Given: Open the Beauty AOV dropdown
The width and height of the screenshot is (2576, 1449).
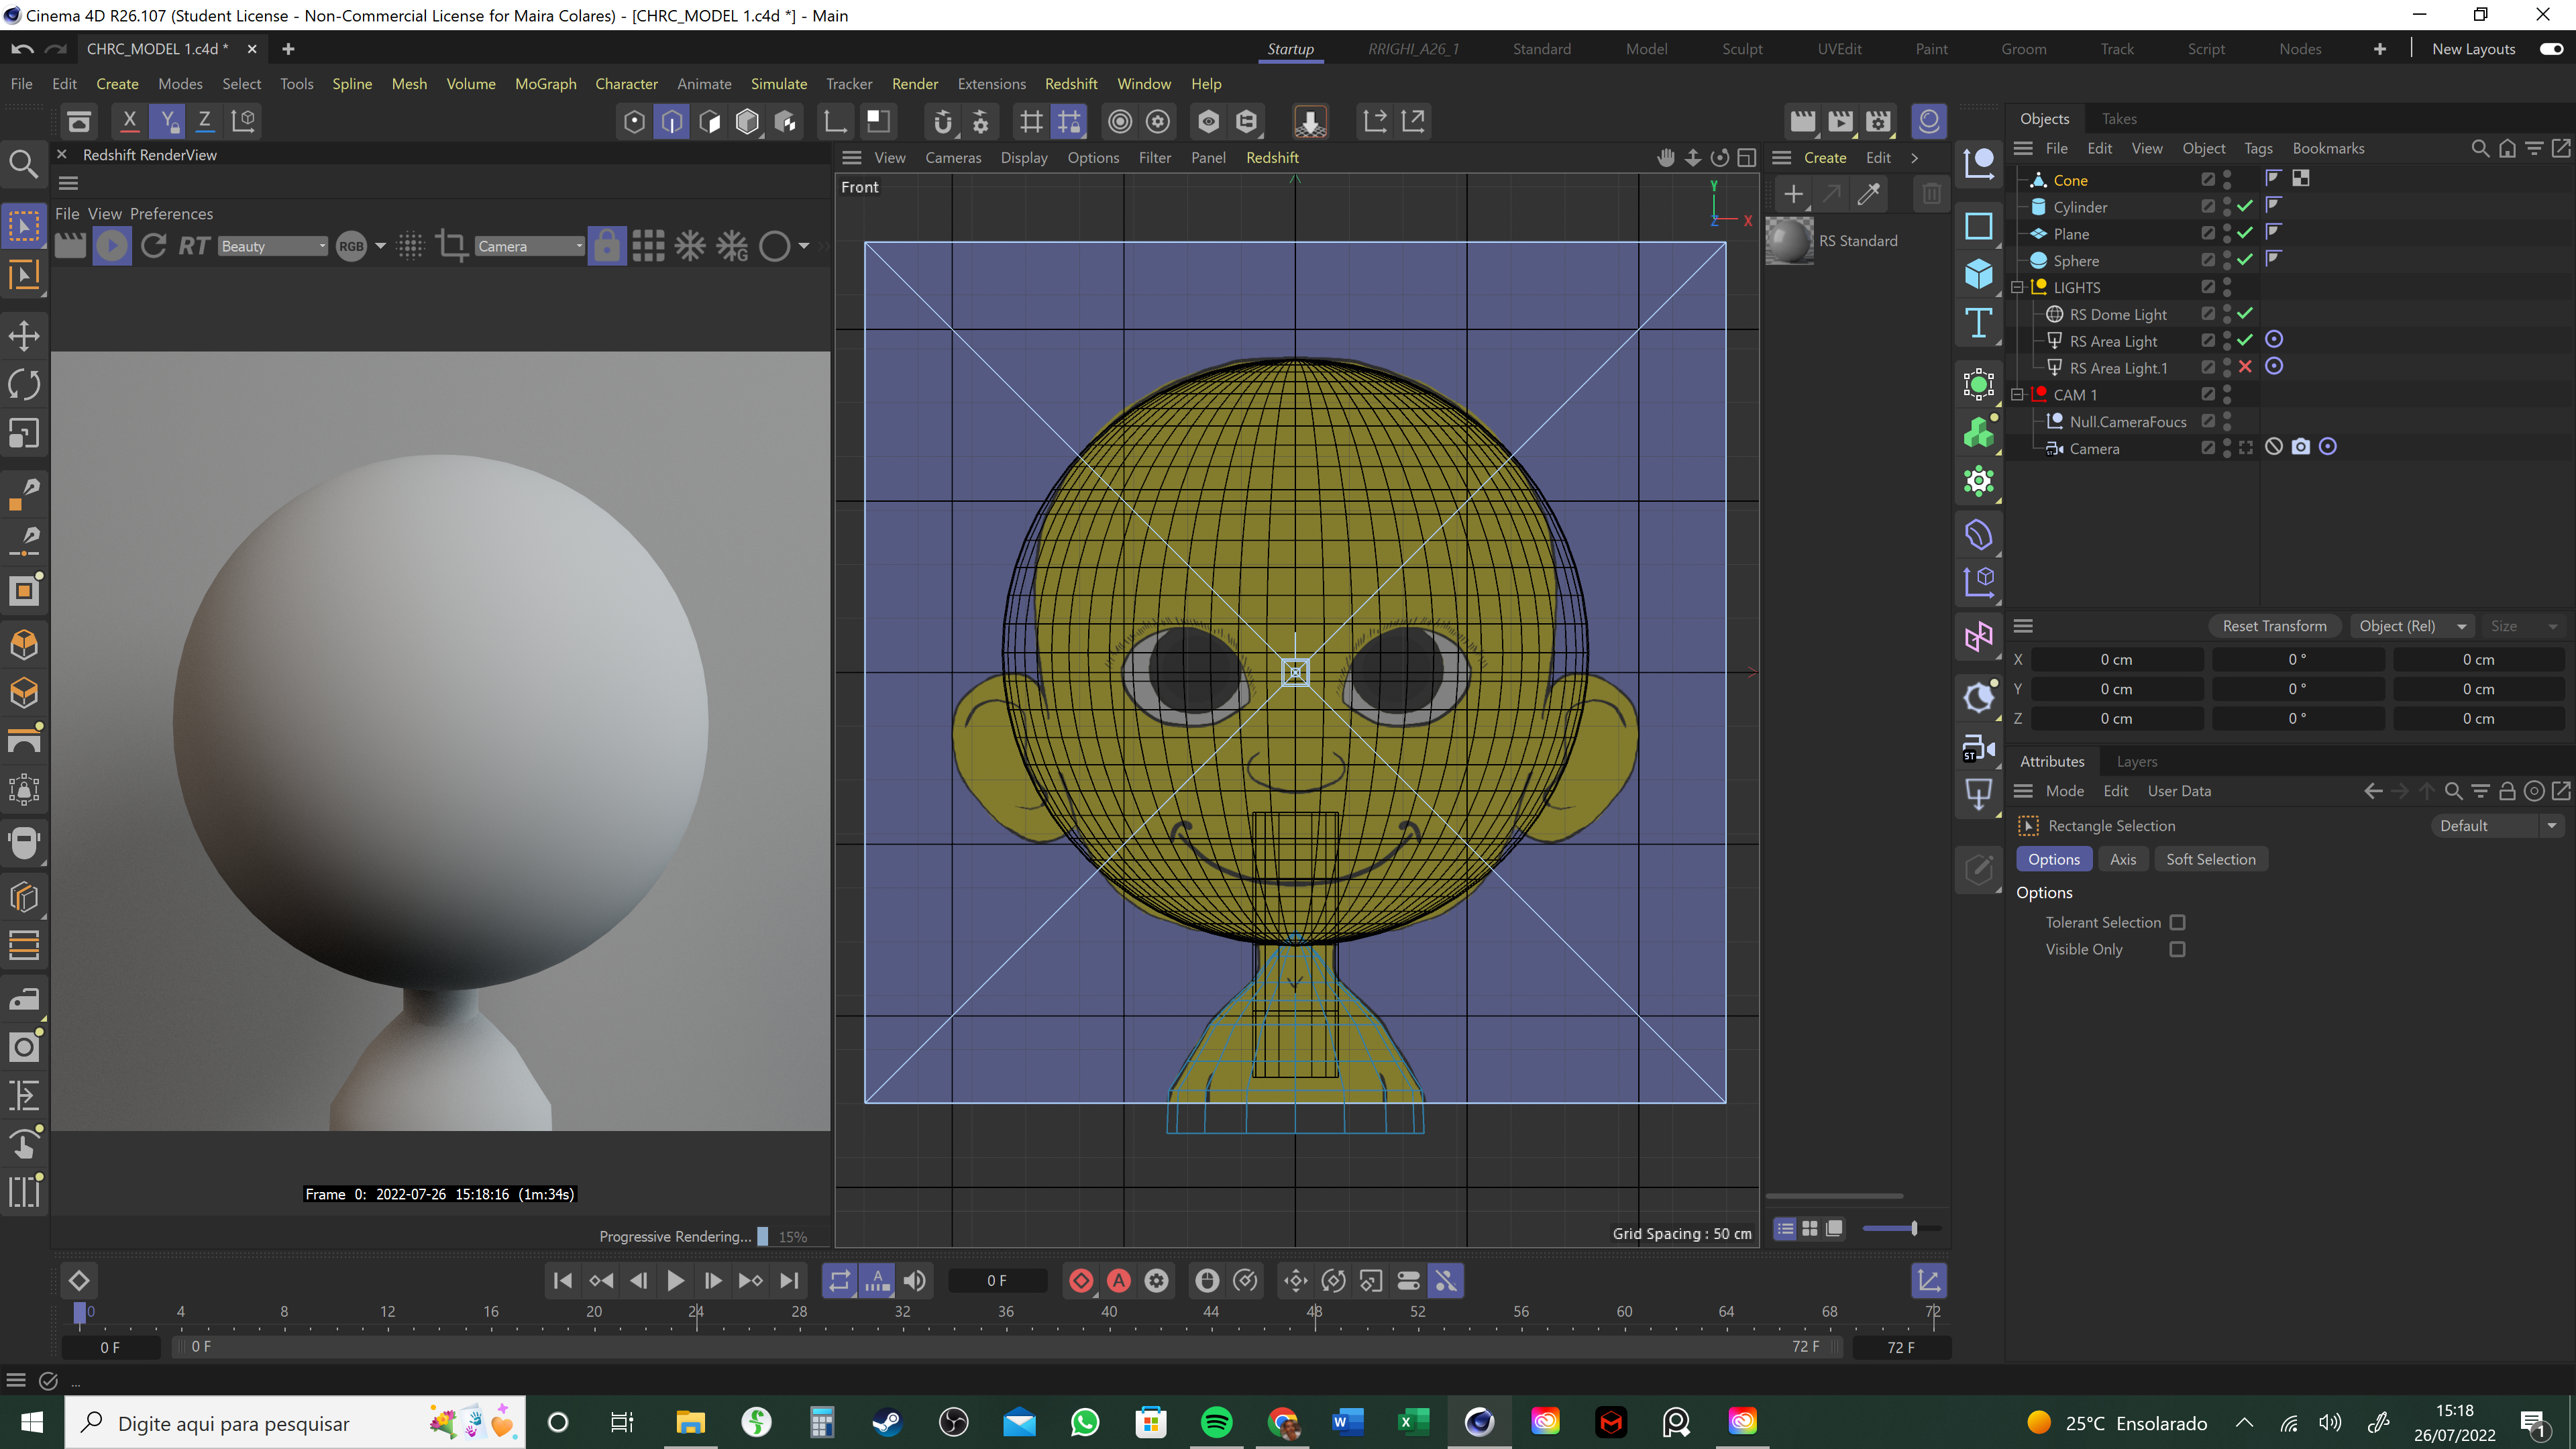Looking at the screenshot, I should tap(272, 246).
